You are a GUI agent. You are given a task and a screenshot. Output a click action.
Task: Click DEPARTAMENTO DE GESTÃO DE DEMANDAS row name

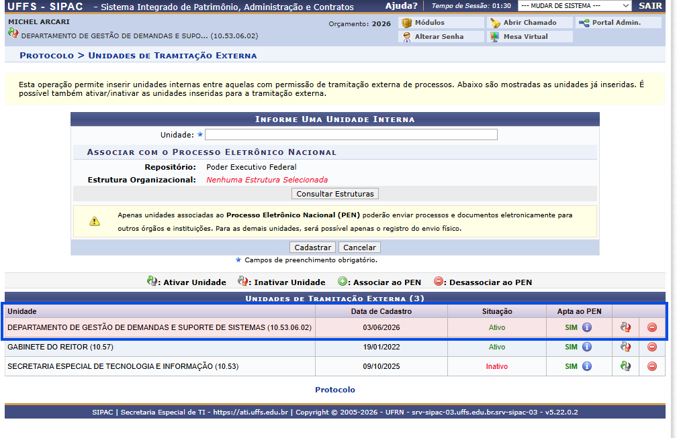coord(159,327)
